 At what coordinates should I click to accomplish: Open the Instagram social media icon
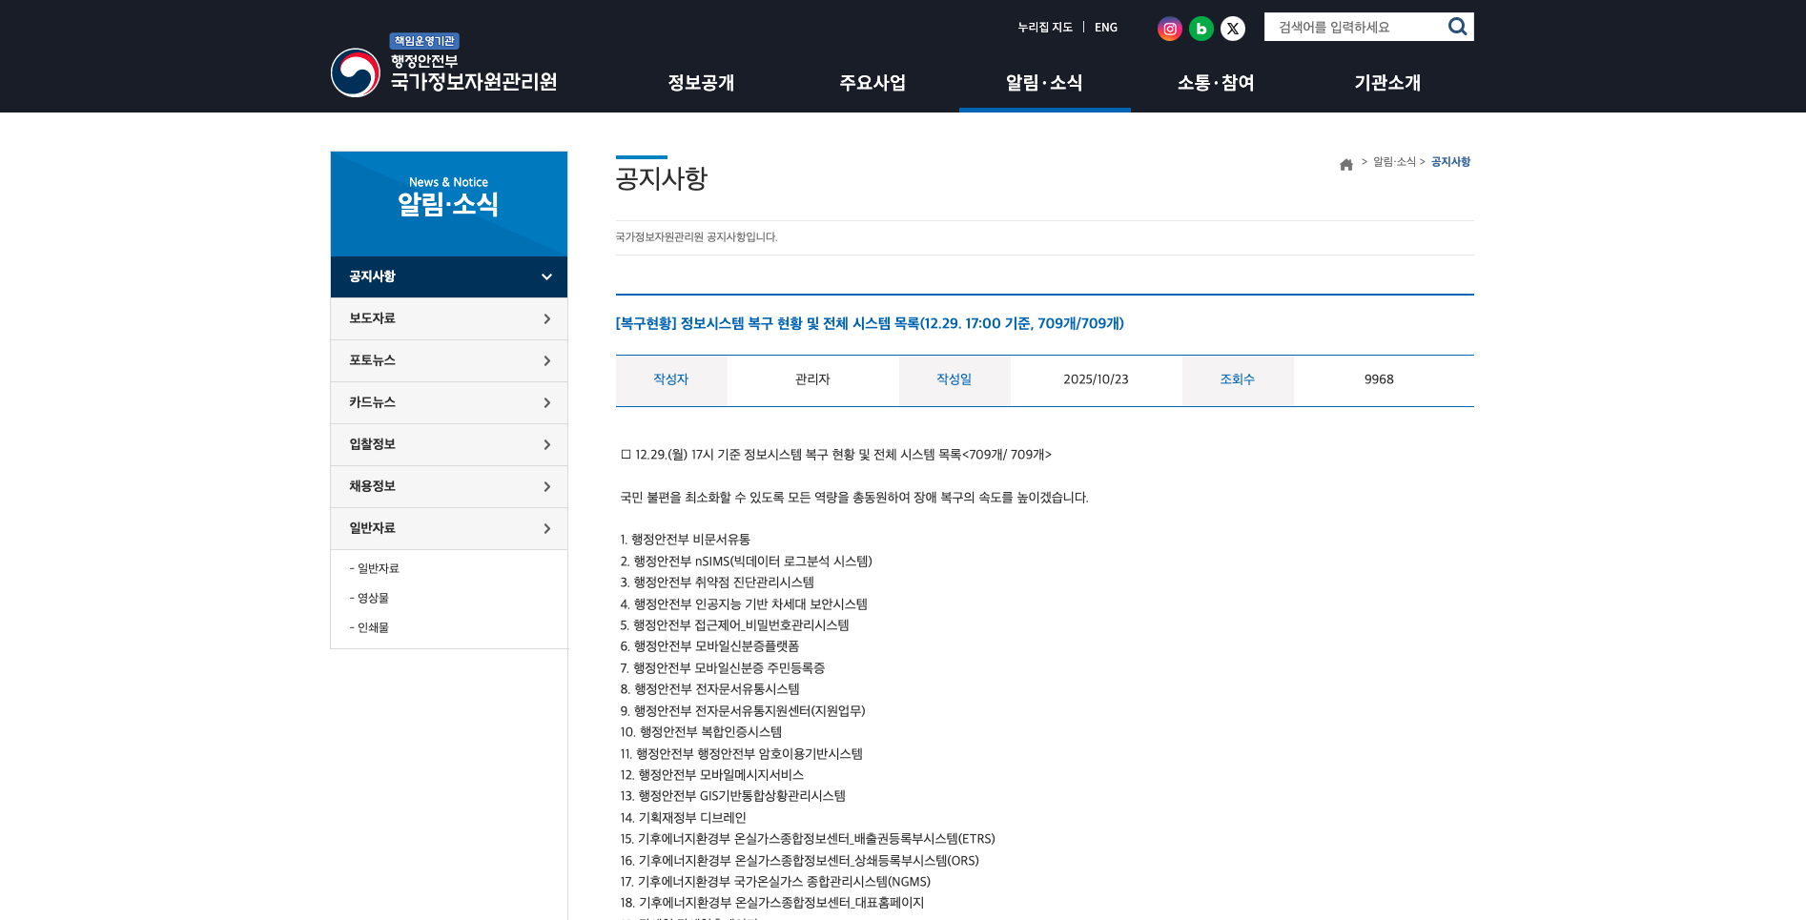click(x=1170, y=28)
